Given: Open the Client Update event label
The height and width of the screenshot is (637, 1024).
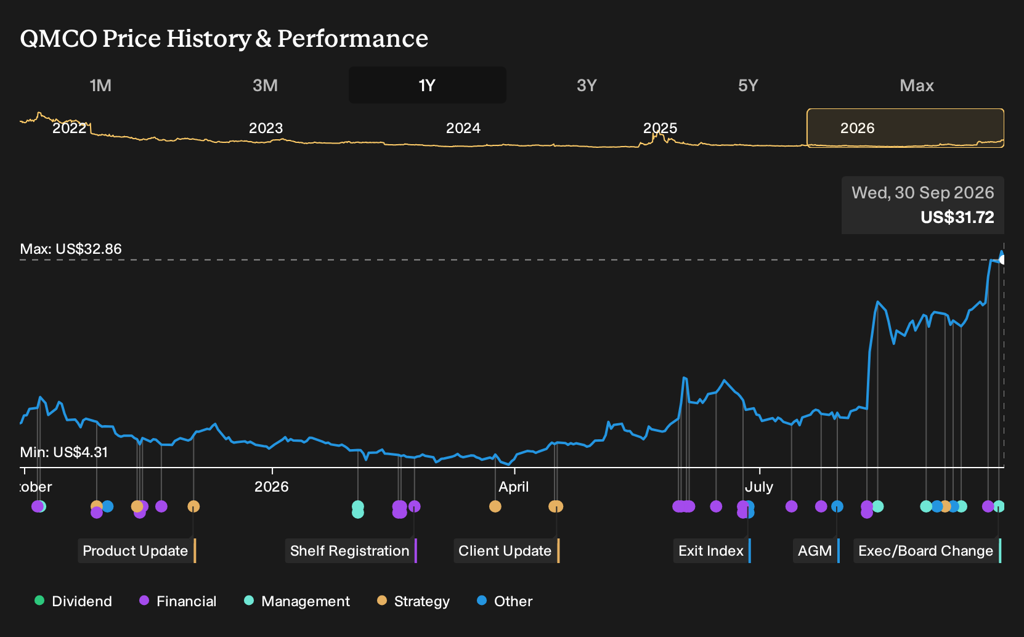Looking at the screenshot, I should [506, 551].
